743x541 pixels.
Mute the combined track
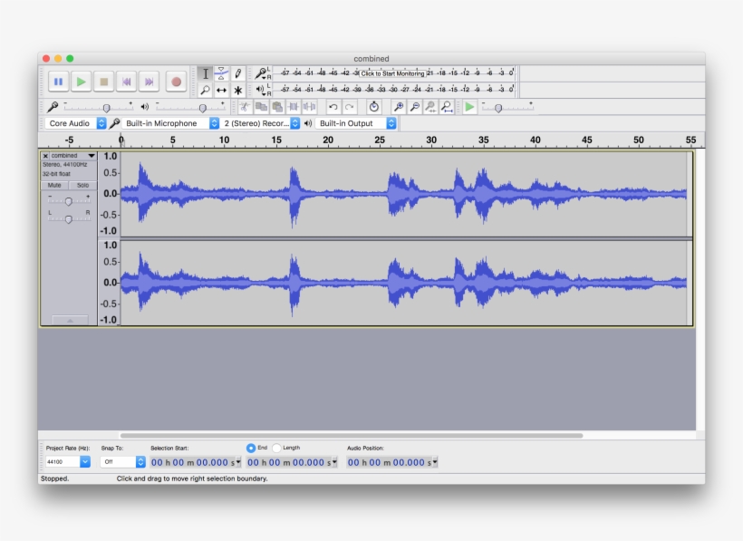(54, 183)
